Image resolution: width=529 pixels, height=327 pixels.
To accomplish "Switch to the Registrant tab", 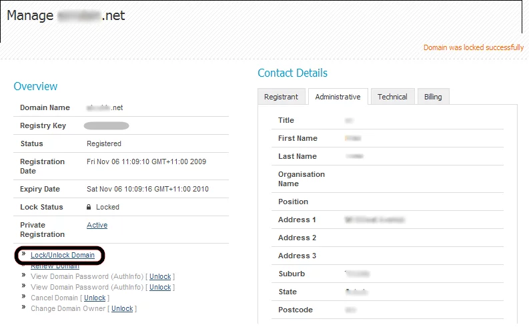I will [281, 97].
